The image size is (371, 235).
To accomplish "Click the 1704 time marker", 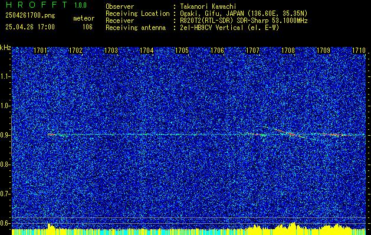I will [x=147, y=51].
